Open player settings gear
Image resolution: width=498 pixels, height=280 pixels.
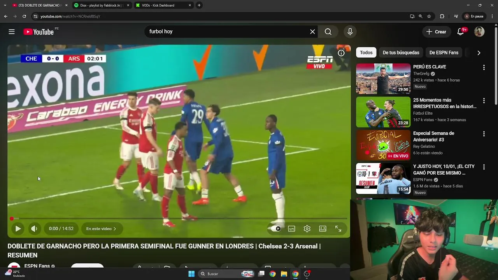tap(307, 229)
